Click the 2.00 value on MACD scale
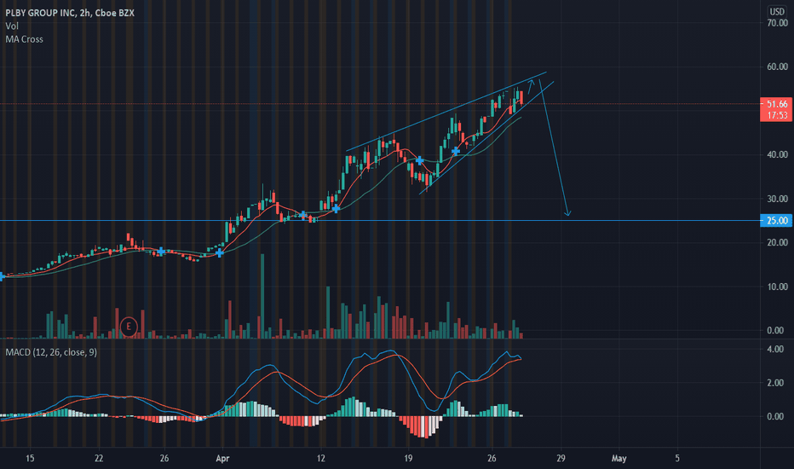 pos(775,383)
